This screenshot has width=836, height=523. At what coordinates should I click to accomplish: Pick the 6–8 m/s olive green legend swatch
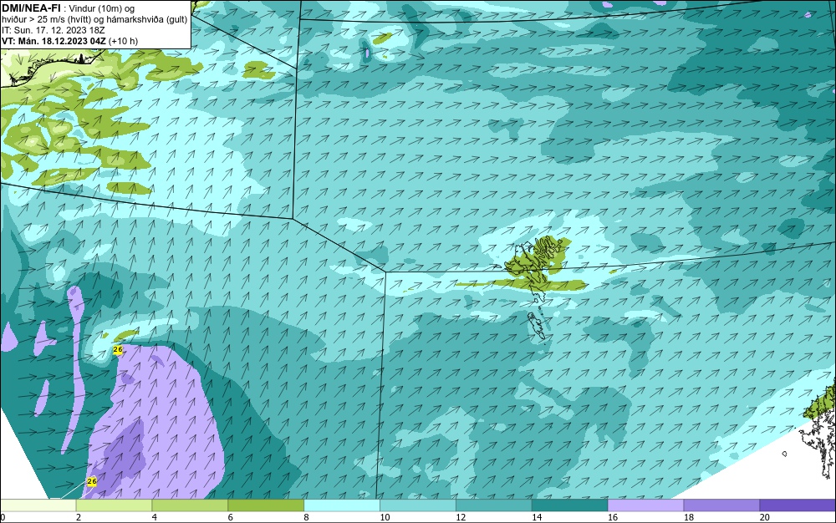[x=266, y=505]
